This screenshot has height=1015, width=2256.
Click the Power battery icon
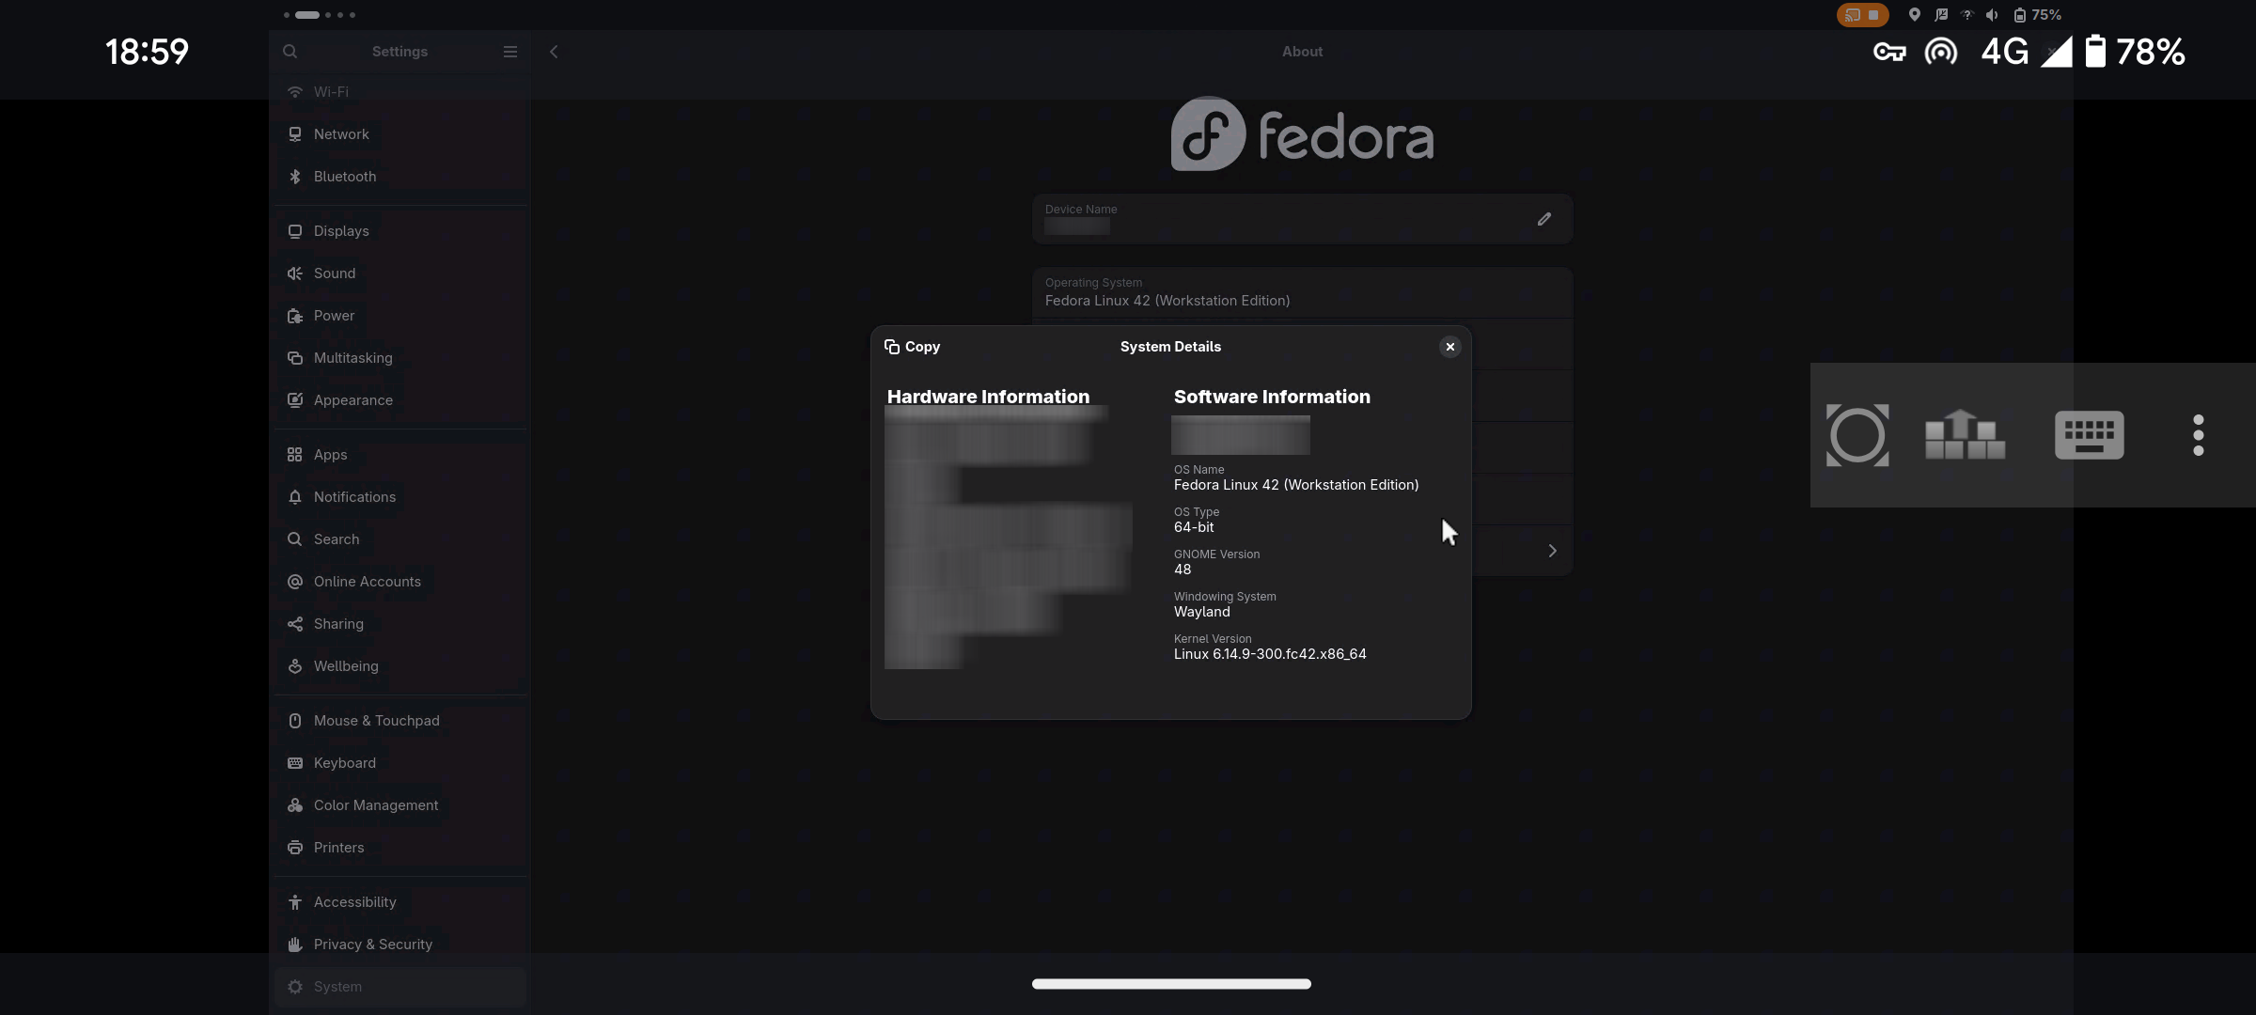[x=295, y=316]
